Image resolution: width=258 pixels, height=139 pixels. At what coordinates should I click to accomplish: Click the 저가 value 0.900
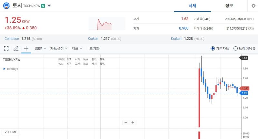(184, 28)
